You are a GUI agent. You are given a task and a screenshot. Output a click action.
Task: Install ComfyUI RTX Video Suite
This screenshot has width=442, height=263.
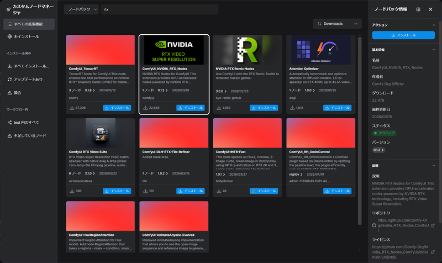click(x=117, y=191)
